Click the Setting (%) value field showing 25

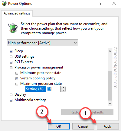pos(53,89)
